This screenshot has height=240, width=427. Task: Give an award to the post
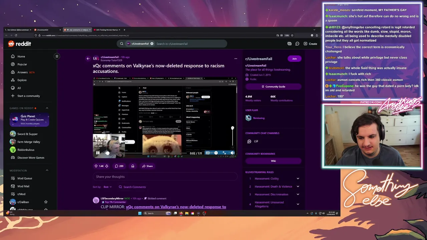133,166
